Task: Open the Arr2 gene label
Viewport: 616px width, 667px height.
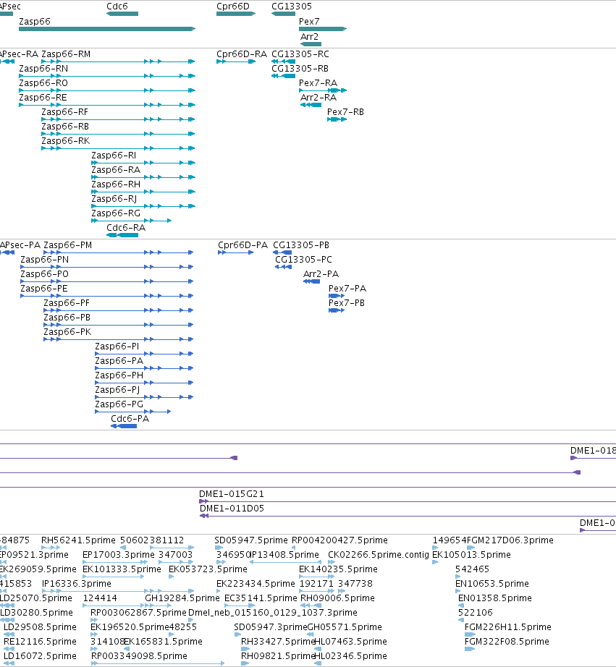Action: [309, 37]
